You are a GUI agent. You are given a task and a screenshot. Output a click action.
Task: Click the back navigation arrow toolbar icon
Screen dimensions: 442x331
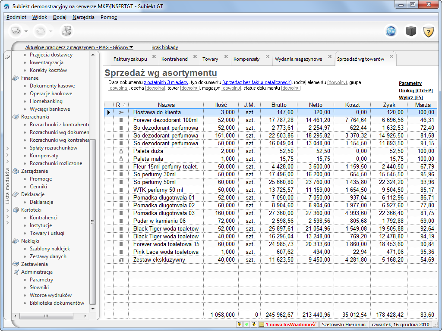pos(16,31)
